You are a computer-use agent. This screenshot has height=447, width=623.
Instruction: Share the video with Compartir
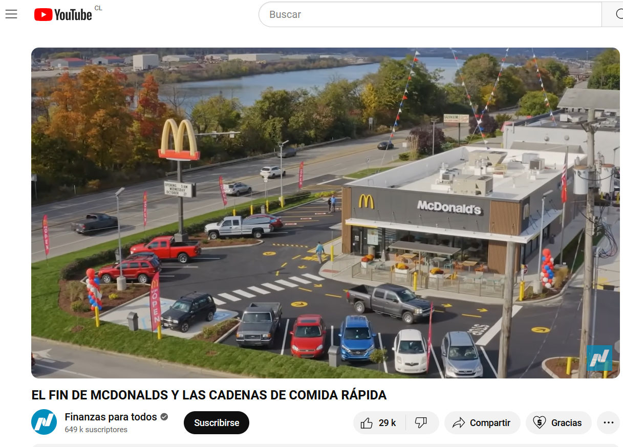click(482, 423)
